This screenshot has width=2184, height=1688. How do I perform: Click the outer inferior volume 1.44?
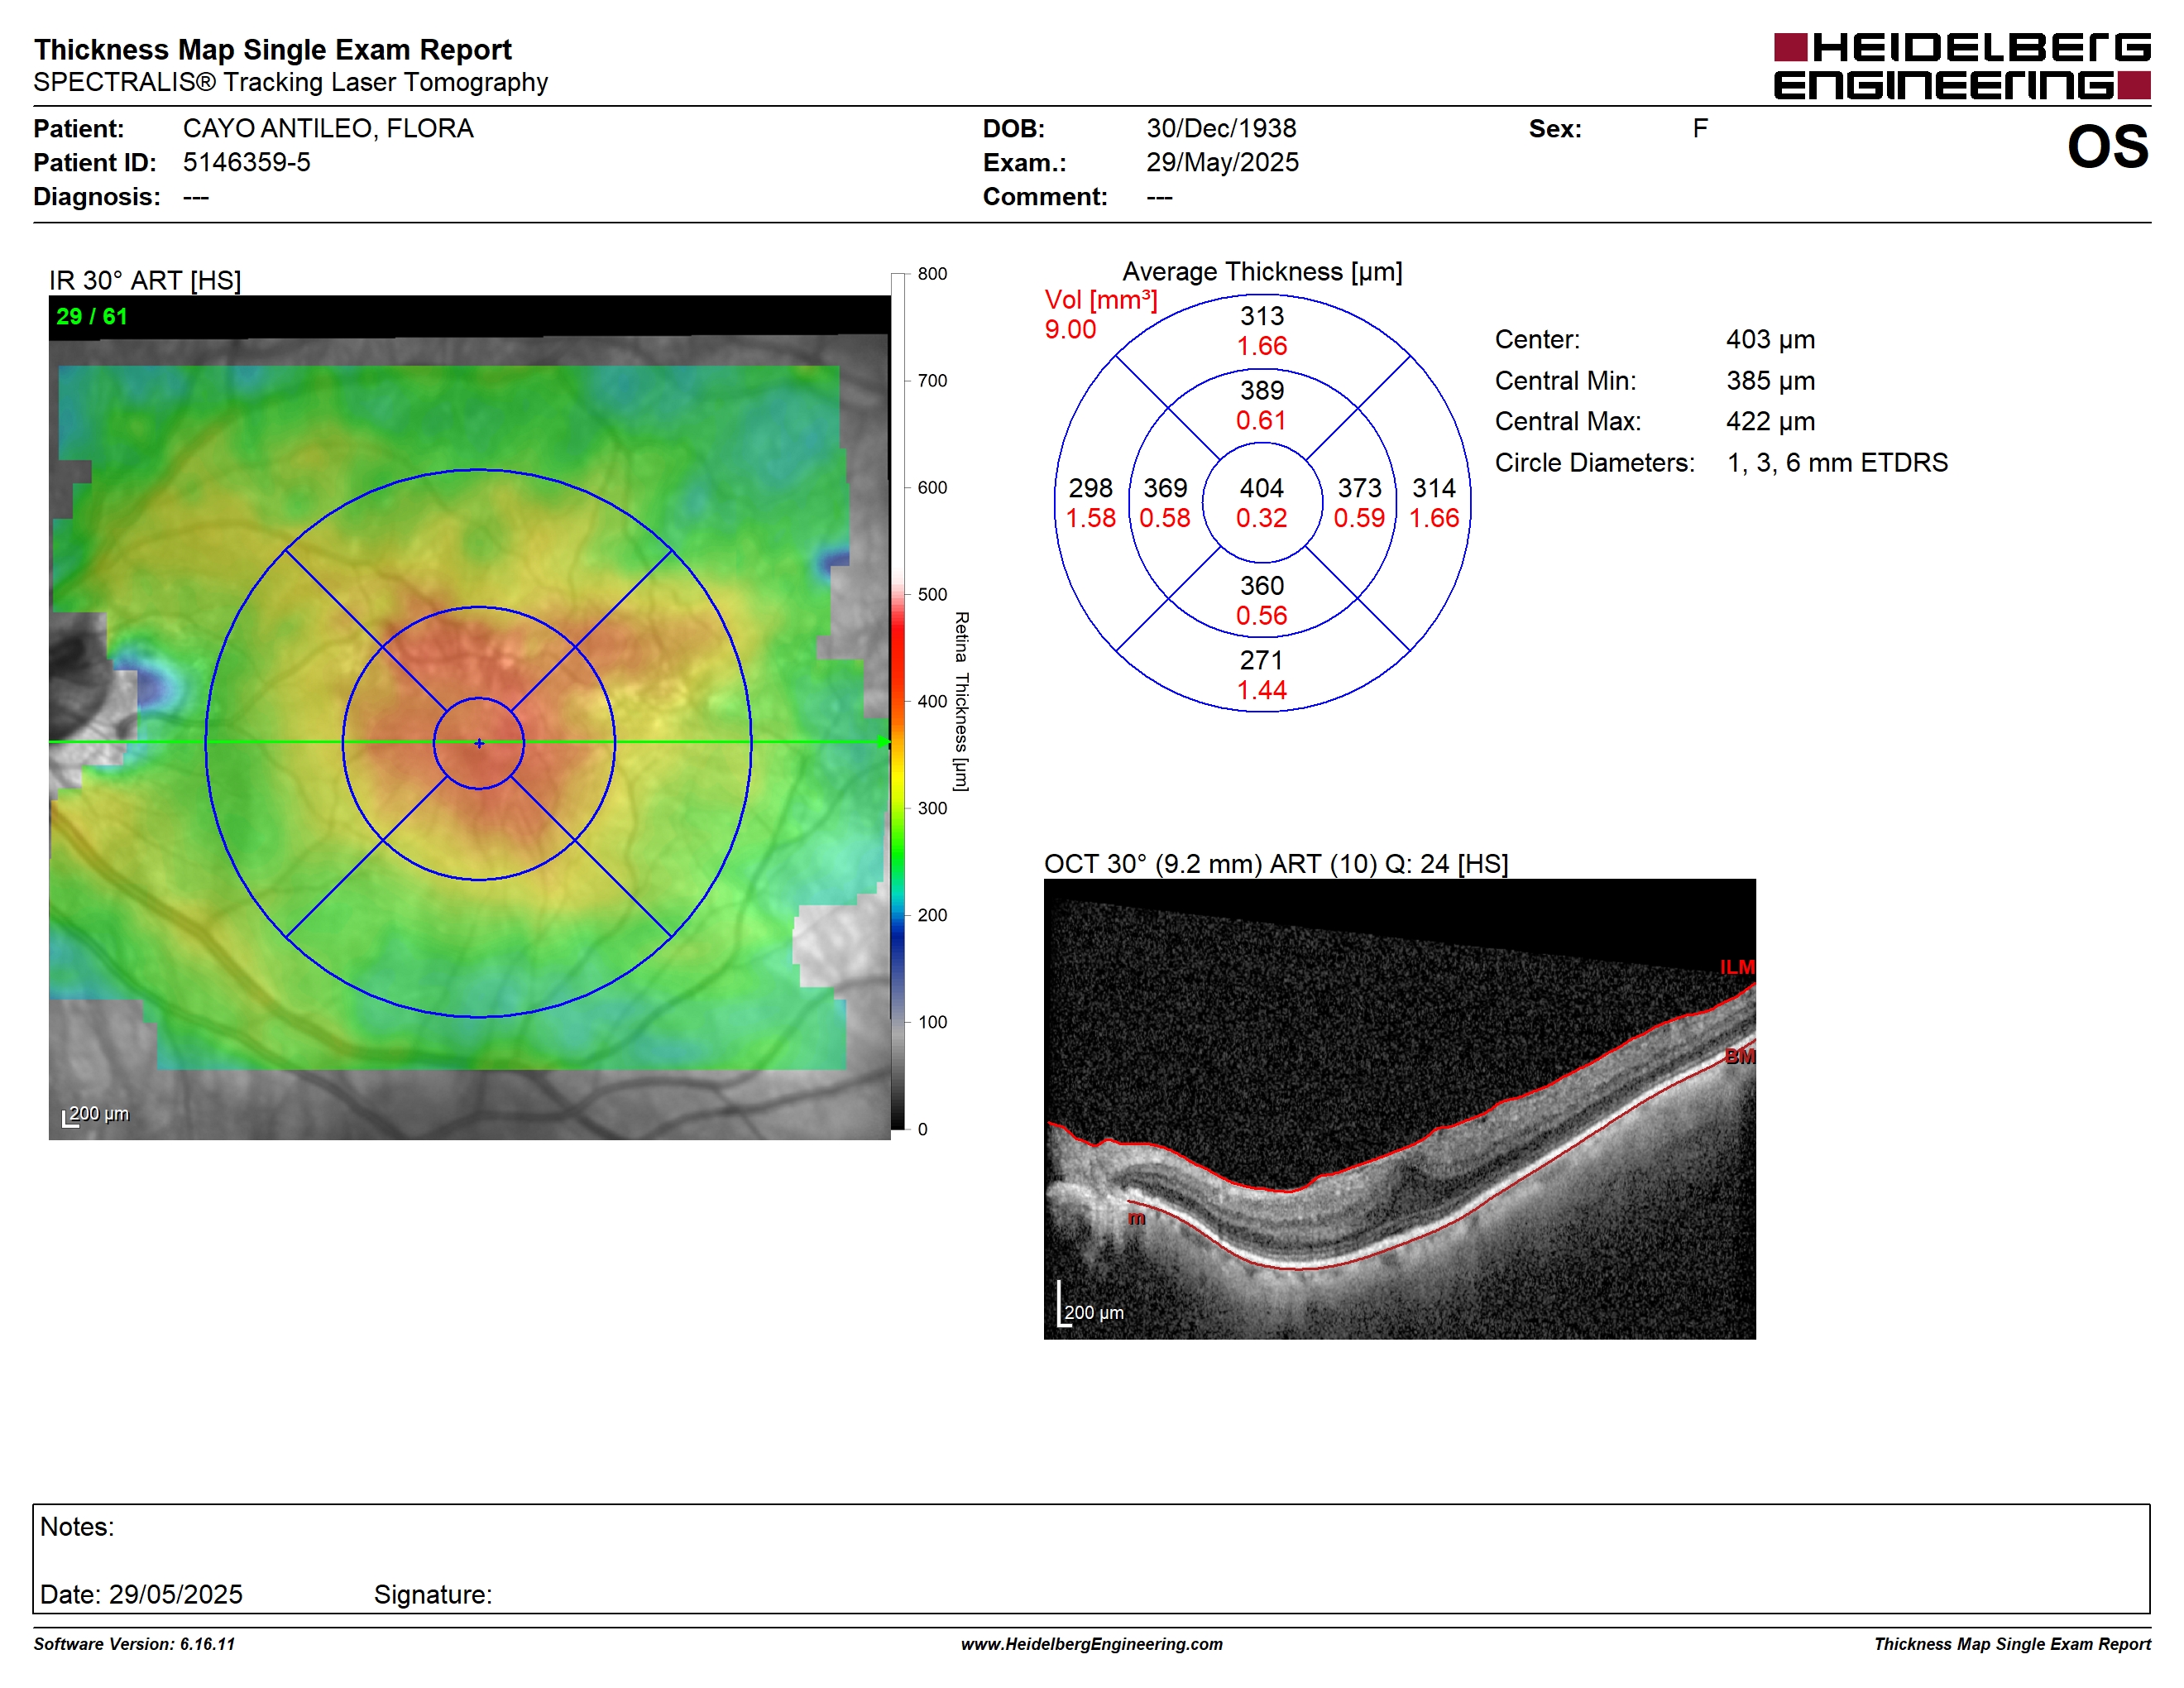pos(1262,690)
